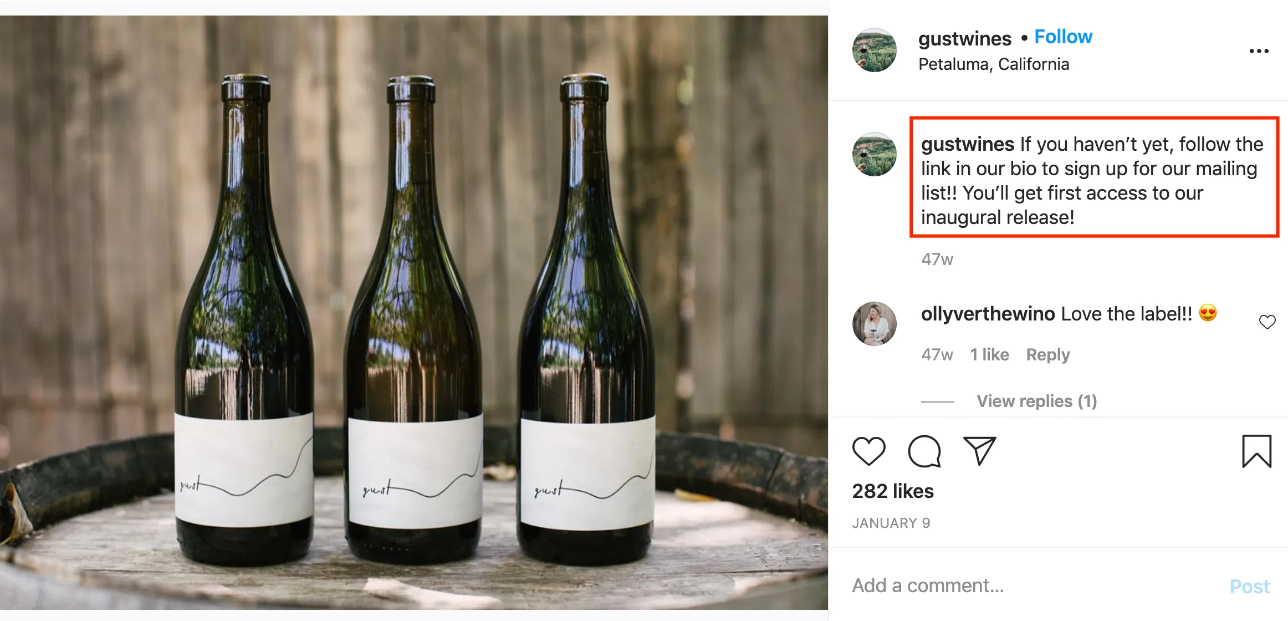
Task: Open the three-dot more options menu
Action: [x=1259, y=51]
